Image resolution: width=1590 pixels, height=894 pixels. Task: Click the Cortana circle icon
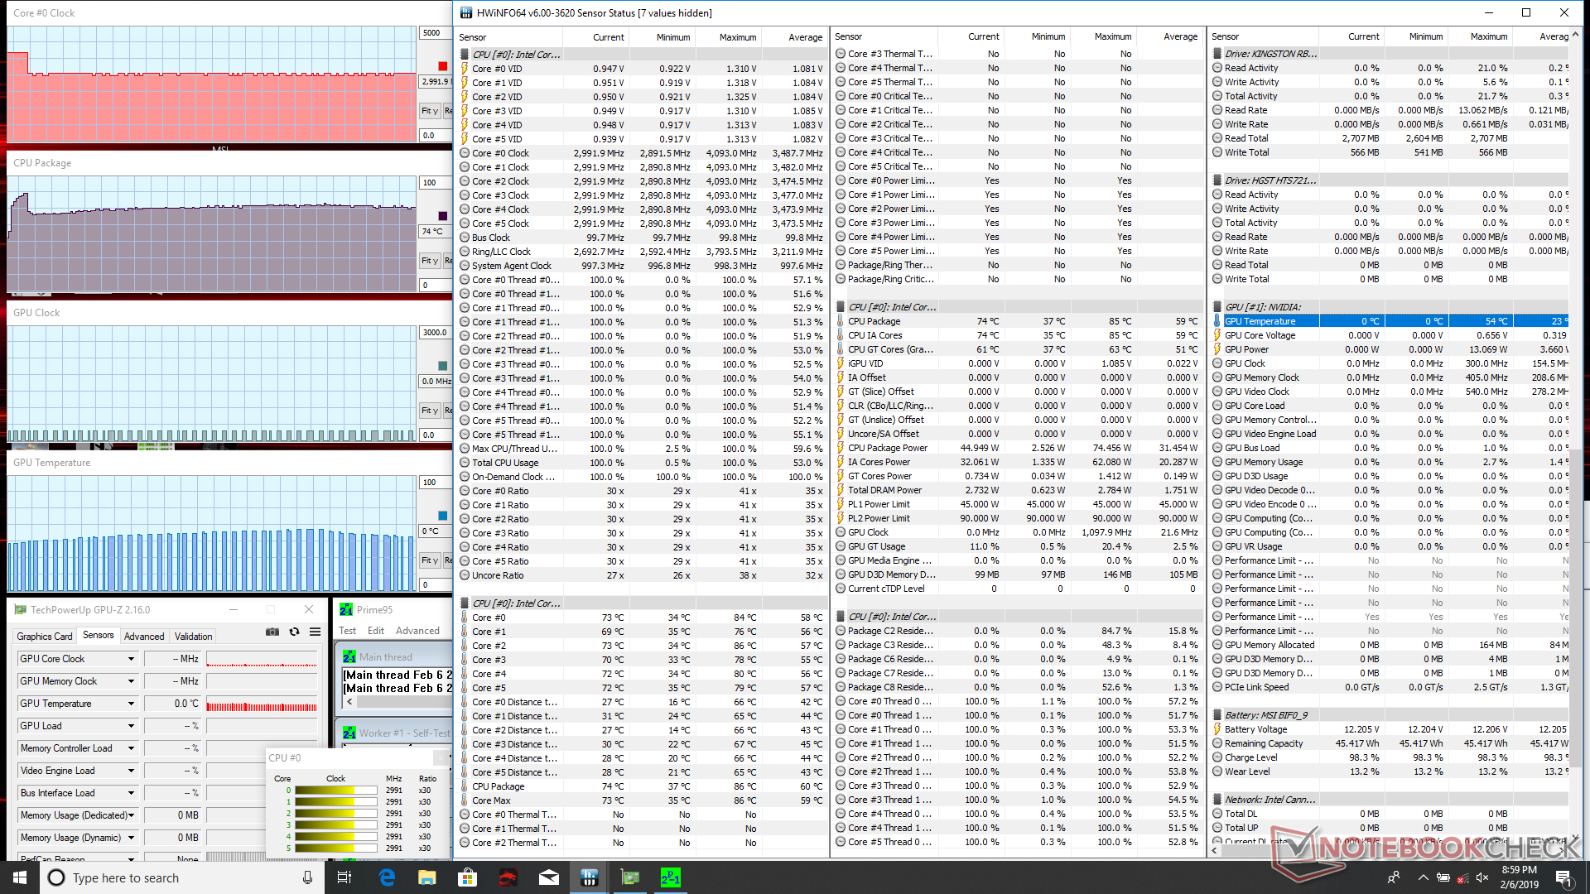click(x=56, y=877)
